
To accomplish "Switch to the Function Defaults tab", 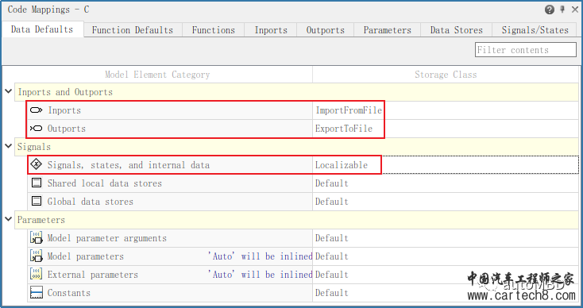I will click(x=133, y=30).
